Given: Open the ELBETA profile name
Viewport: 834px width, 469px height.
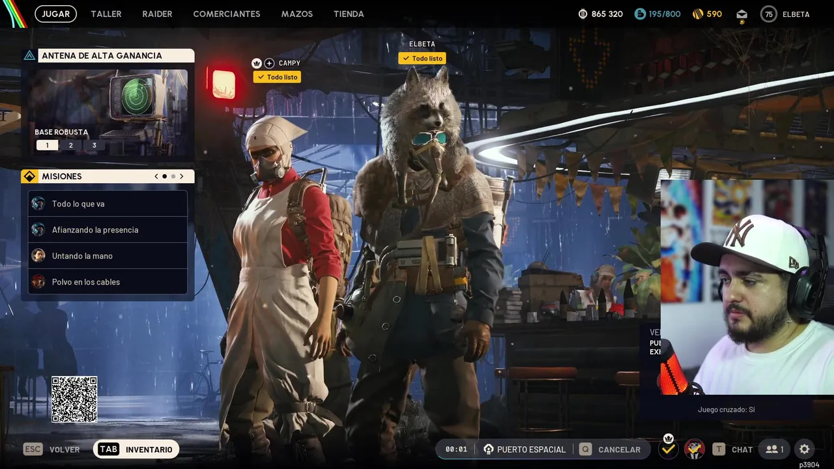Looking at the screenshot, I should point(796,14).
